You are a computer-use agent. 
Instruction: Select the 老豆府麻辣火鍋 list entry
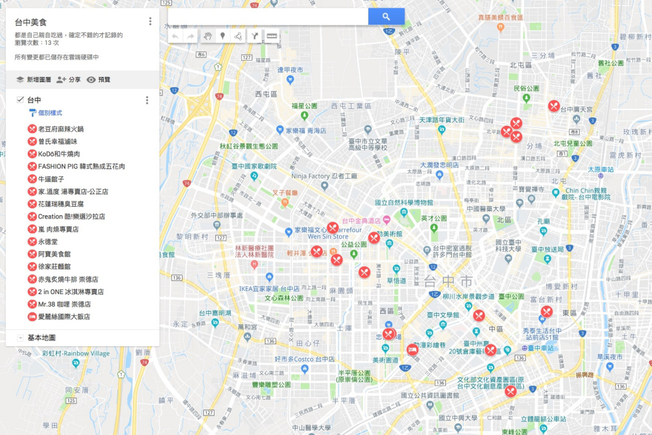click(60, 129)
